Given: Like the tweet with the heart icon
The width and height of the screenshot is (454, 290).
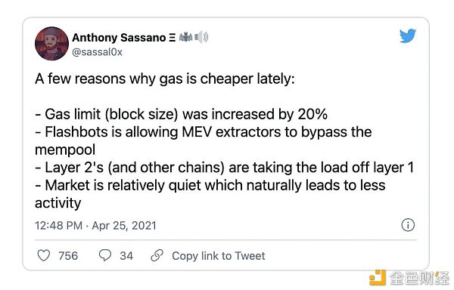Looking at the screenshot, I should (44, 255).
